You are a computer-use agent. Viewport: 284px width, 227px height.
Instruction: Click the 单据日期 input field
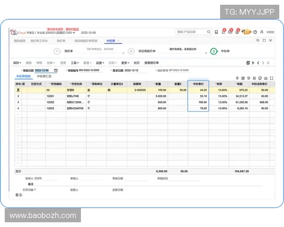[43, 70]
